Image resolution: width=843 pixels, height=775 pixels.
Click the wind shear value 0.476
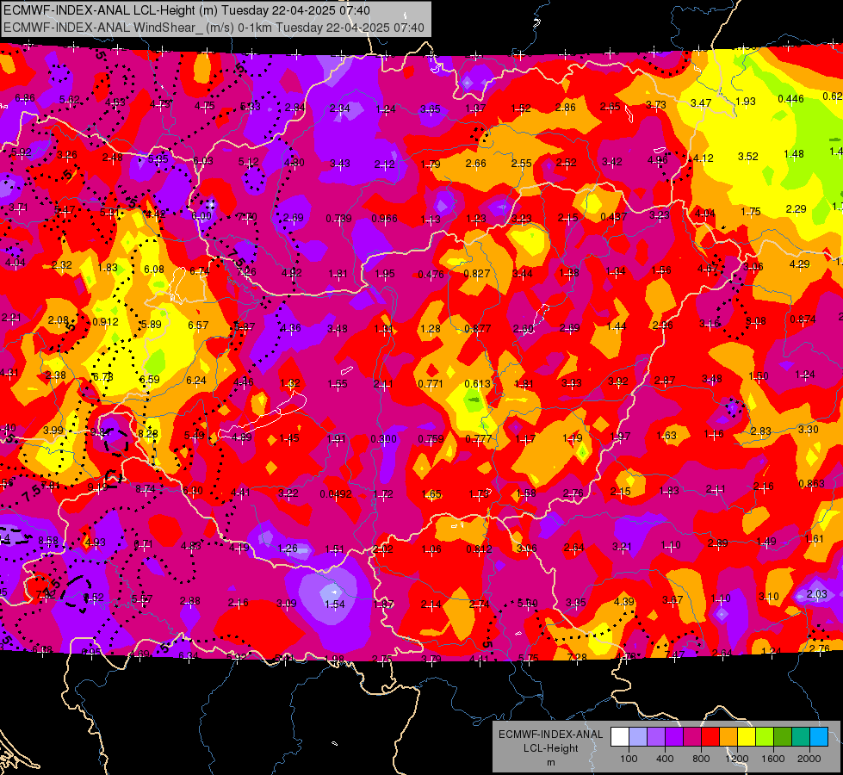pyautogui.click(x=431, y=275)
